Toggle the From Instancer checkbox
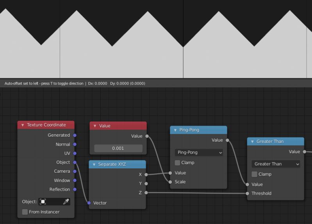The image size is (312, 224). click(x=25, y=212)
